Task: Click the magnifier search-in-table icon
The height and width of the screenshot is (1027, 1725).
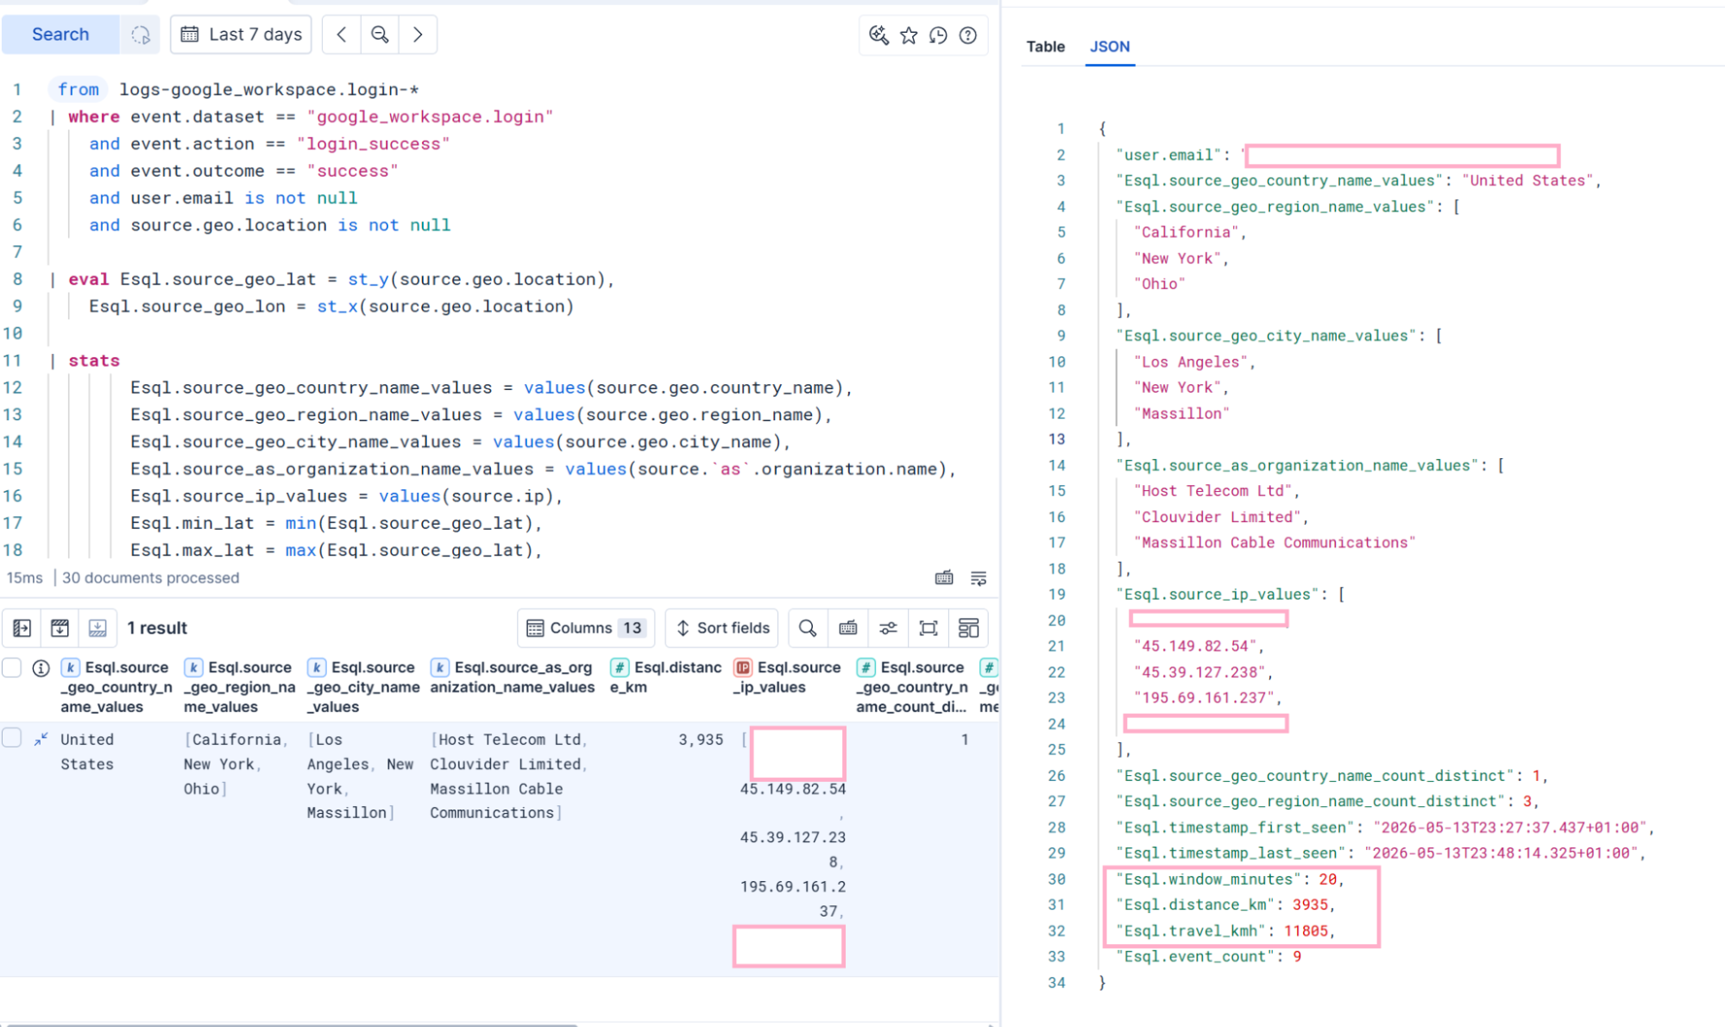Action: [807, 627]
